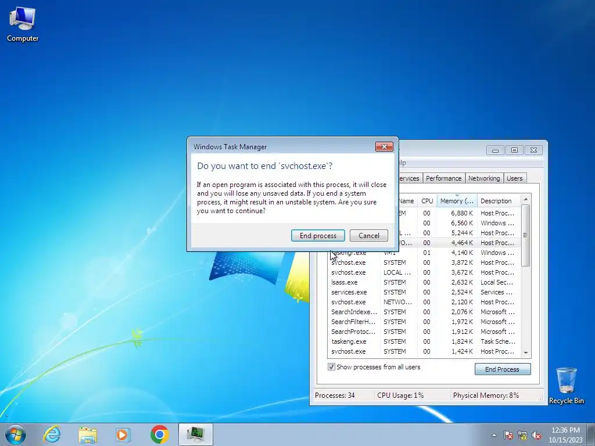This screenshot has width=595, height=446.
Task: Open the Windows Start menu
Action: [x=16, y=434]
